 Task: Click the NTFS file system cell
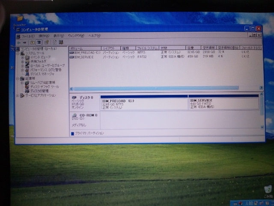click(x=141, y=52)
